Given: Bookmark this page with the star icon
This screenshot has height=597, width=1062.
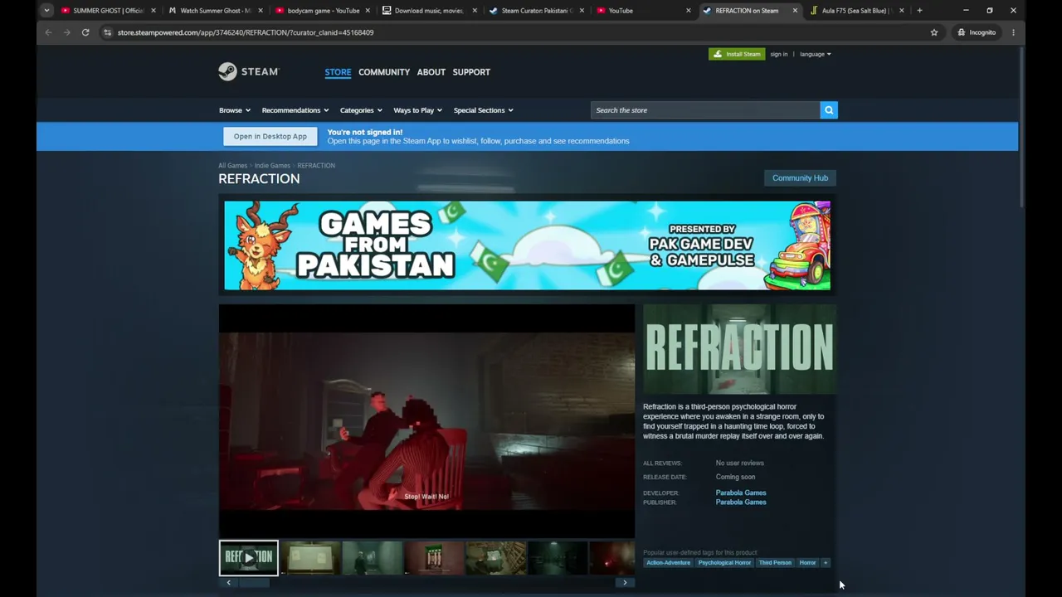Looking at the screenshot, I should (934, 32).
